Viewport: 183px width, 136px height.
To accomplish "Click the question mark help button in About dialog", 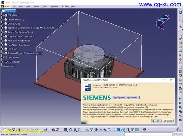I will tap(164, 80).
